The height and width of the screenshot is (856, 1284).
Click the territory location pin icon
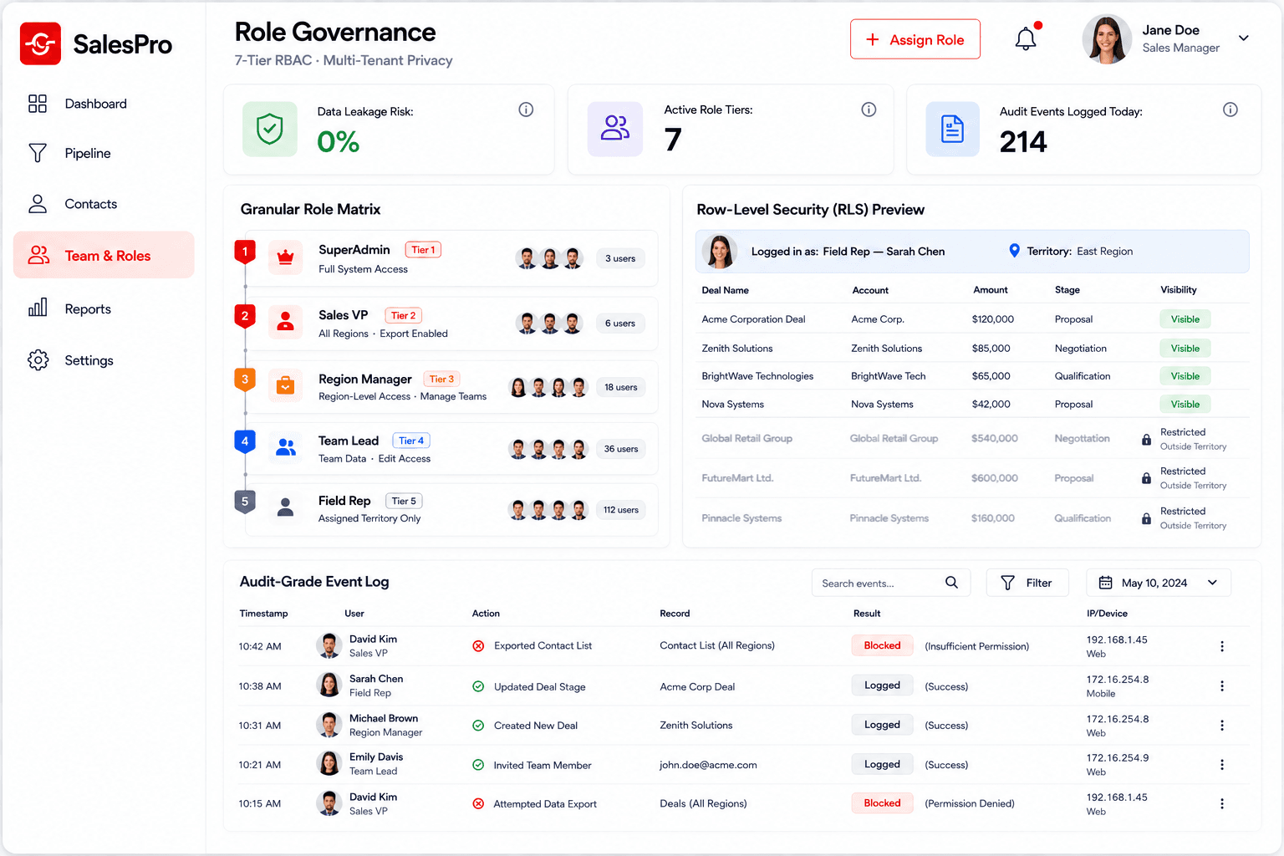[x=1014, y=251]
